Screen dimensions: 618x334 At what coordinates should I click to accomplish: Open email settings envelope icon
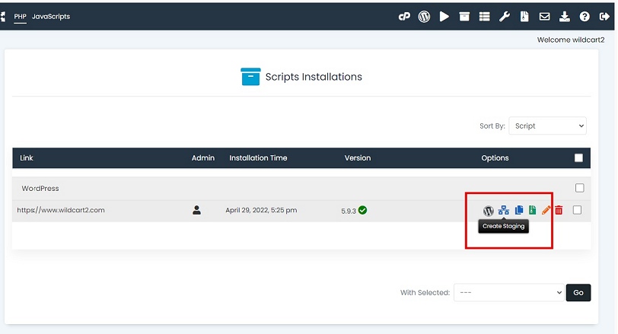click(545, 16)
